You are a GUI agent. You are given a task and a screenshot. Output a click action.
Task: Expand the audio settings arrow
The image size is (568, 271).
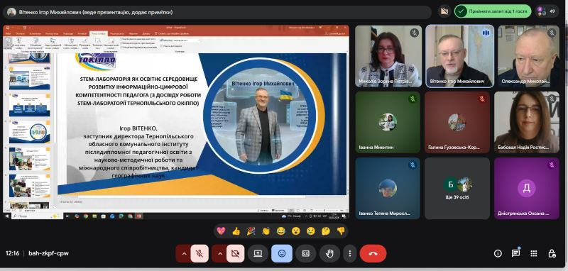coord(184,254)
